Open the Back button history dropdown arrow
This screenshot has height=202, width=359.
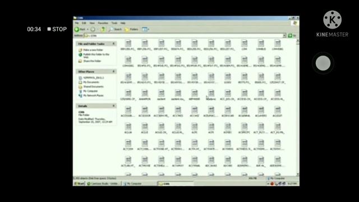[88, 29]
